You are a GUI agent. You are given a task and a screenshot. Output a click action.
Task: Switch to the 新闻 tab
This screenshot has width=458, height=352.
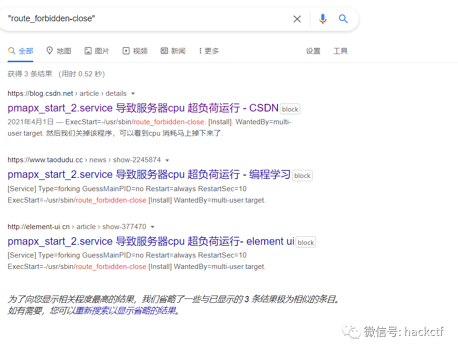[x=173, y=51]
